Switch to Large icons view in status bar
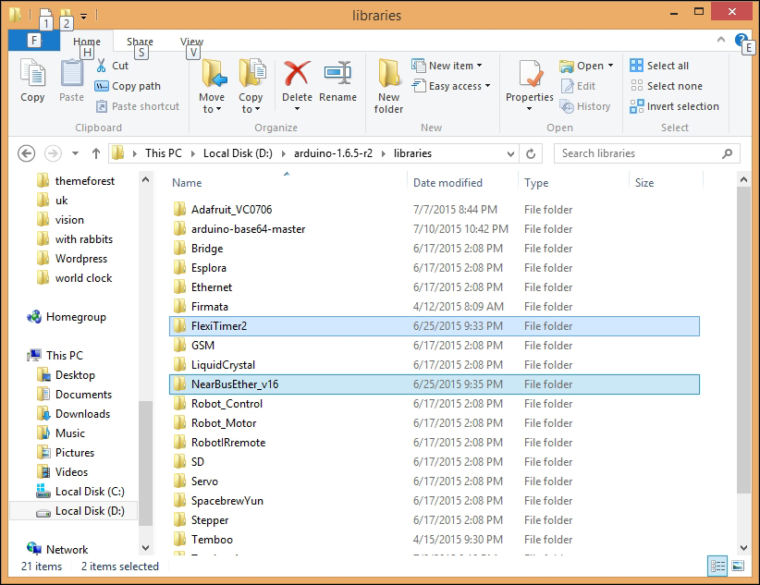The height and width of the screenshot is (585, 760). coord(738,566)
